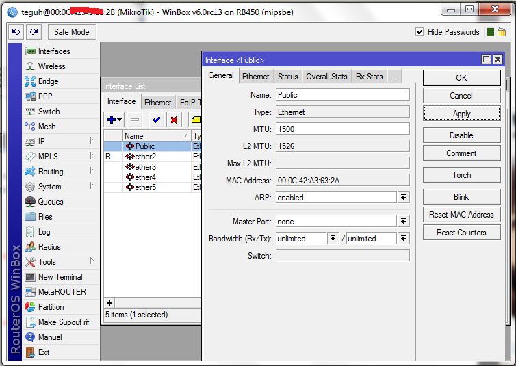Expand the IP submenu
This screenshot has width=516, height=366.
click(x=92, y=141)
